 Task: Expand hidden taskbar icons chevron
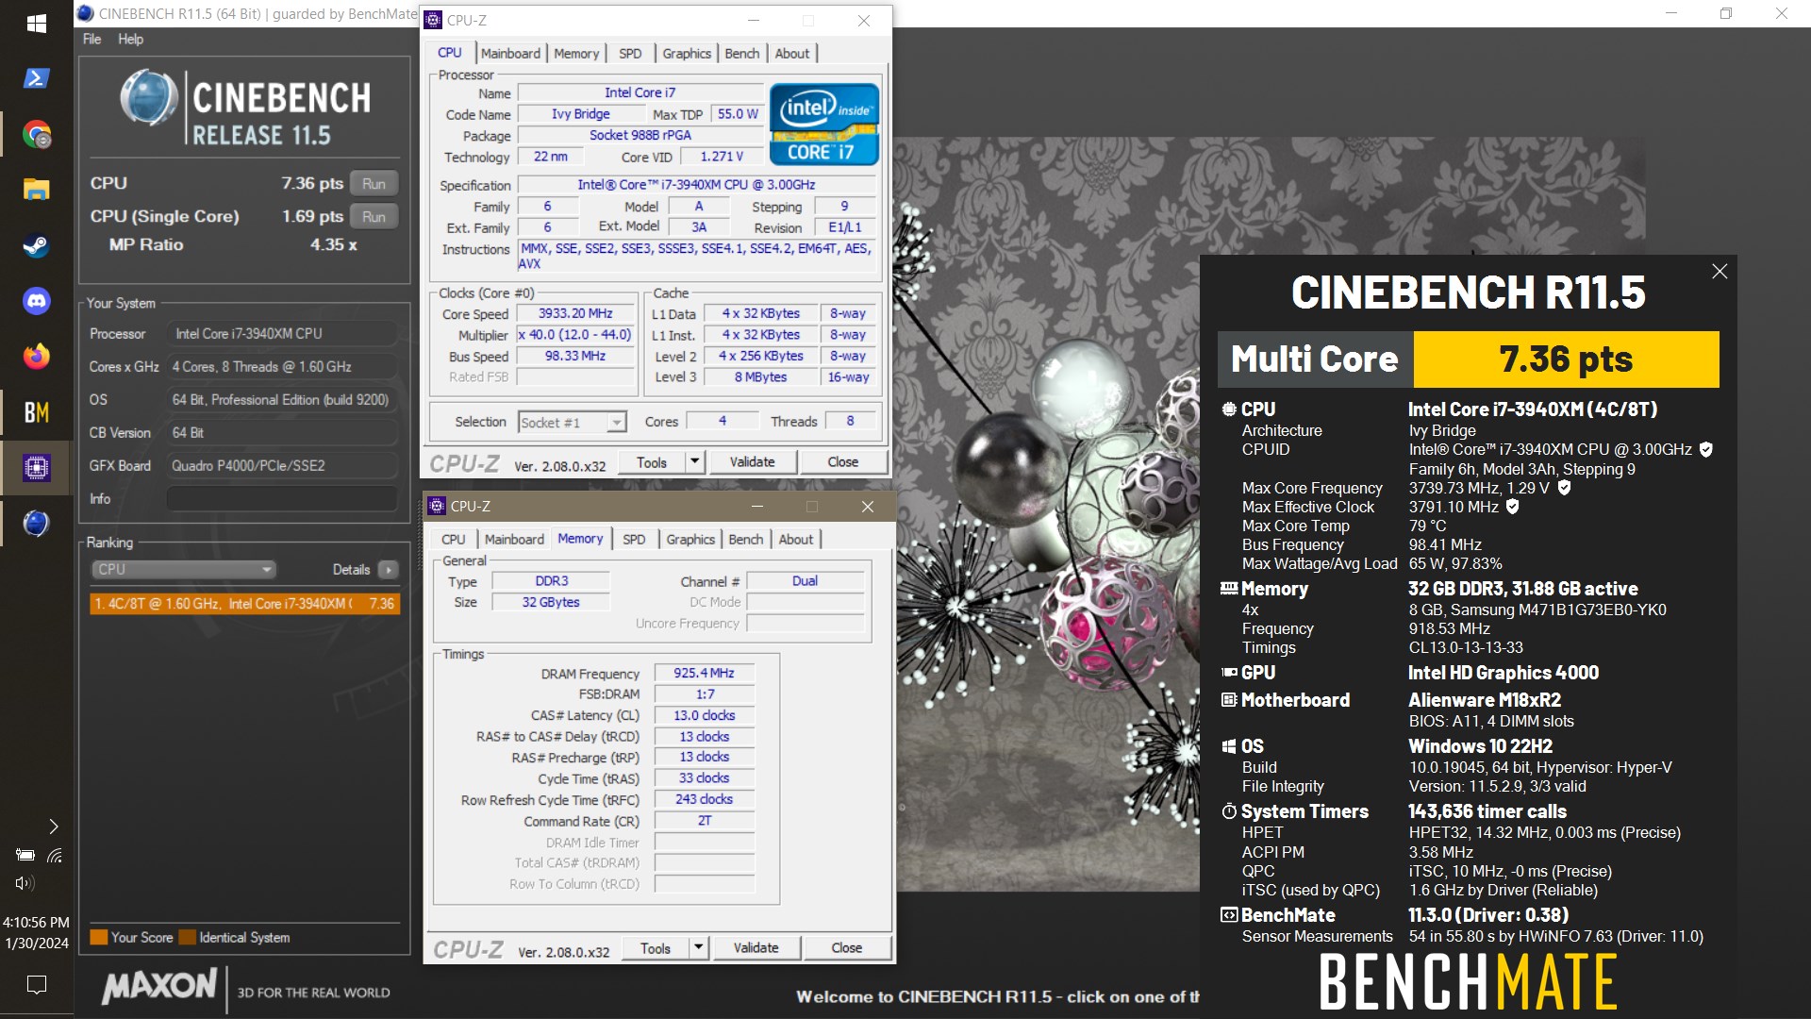tap(54, 827)
